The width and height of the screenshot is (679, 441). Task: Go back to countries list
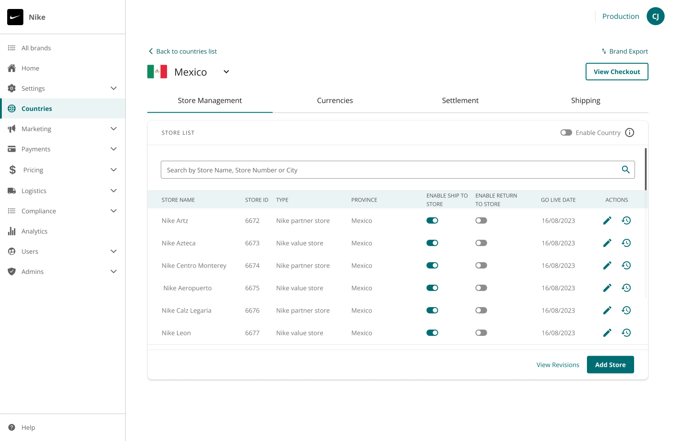tap(183, 51)
